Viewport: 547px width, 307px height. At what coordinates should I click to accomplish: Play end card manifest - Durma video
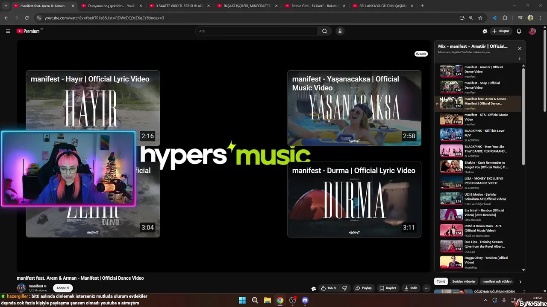(x=354, y=200)
